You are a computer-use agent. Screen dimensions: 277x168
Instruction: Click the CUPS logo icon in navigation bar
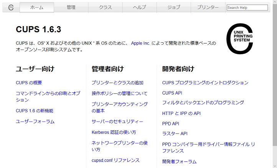11,7
